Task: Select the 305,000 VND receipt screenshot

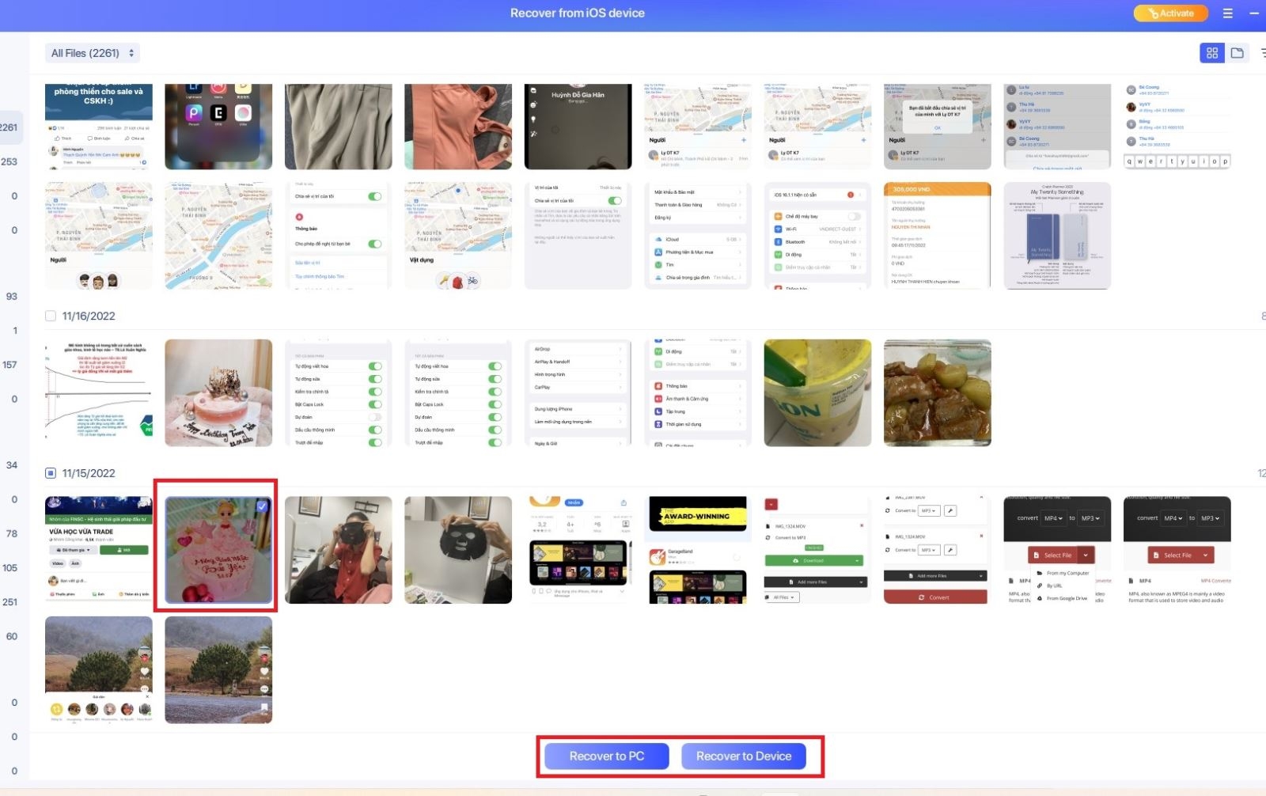Action: 938,236
